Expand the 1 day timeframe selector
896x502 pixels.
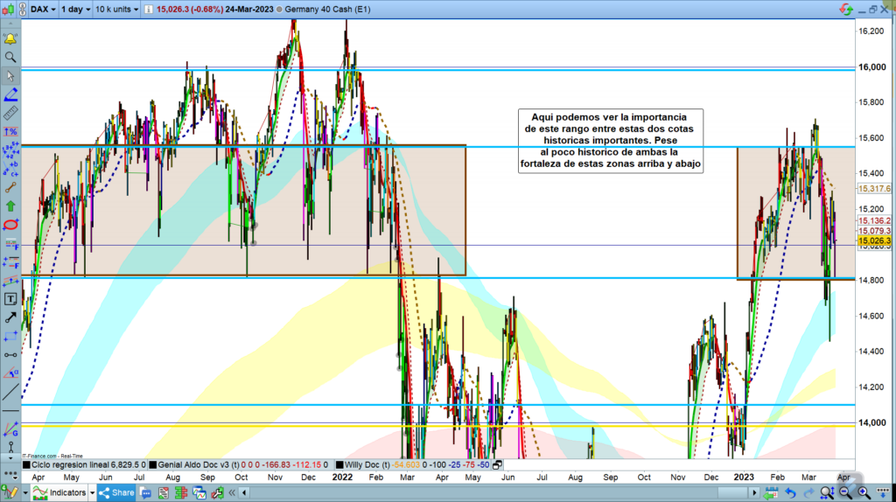75,9
